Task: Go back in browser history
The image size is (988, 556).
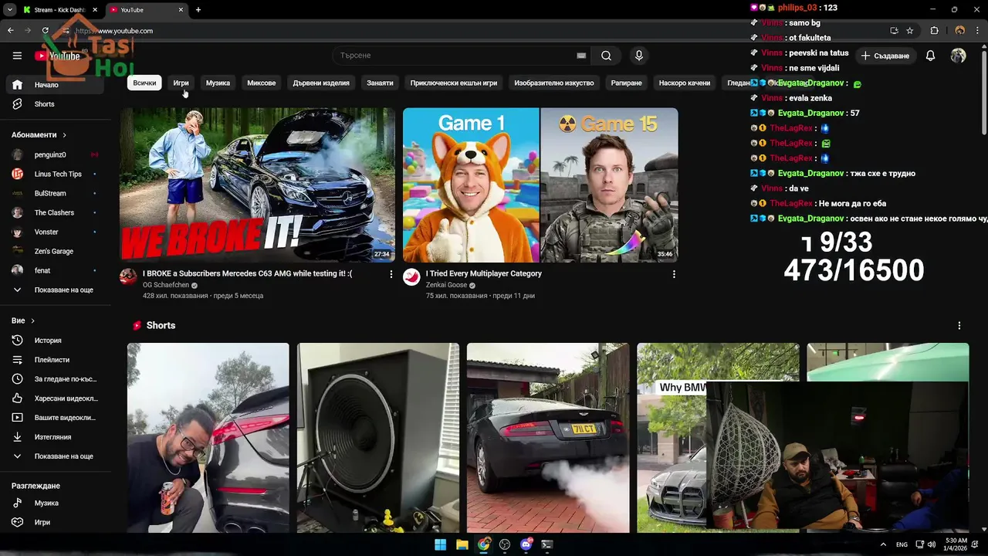Action: (11, 31)
